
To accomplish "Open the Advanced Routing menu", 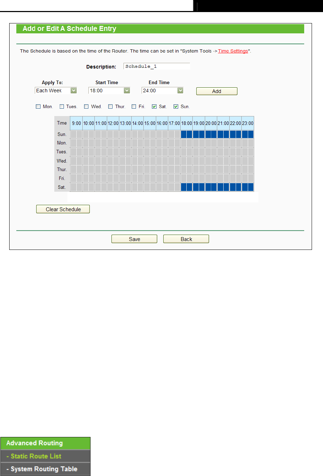I will [45, 443].
